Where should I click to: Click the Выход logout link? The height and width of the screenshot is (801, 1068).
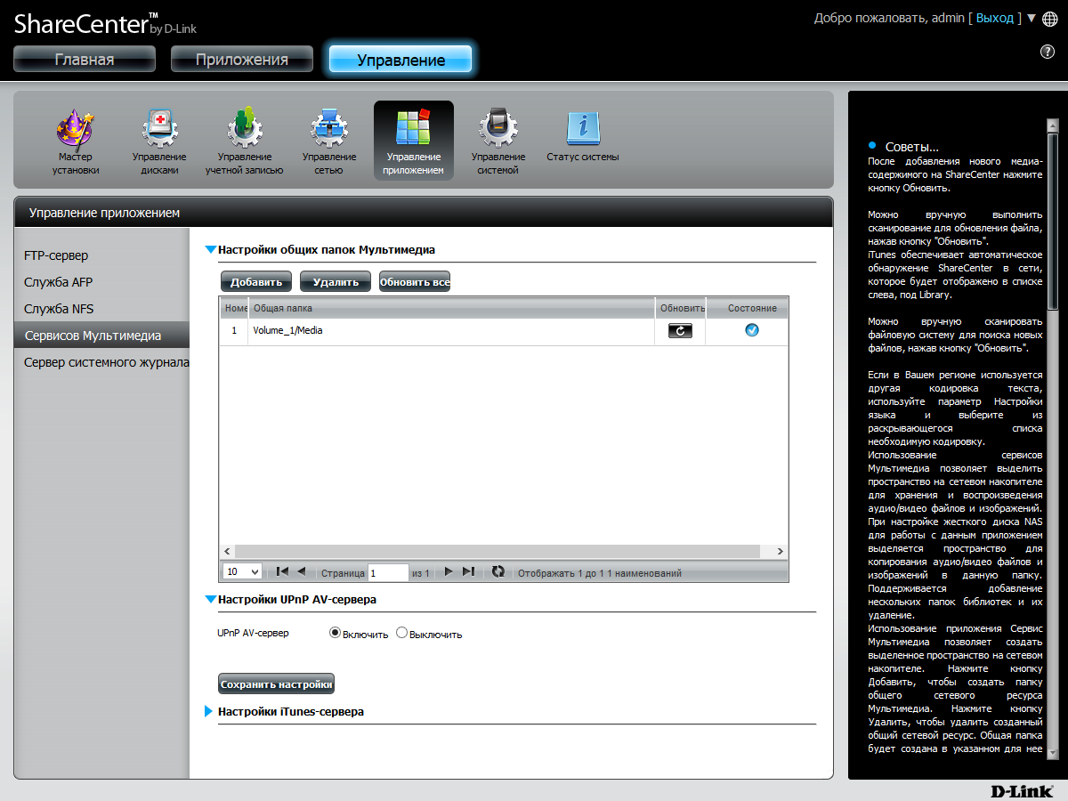(995, 18)
